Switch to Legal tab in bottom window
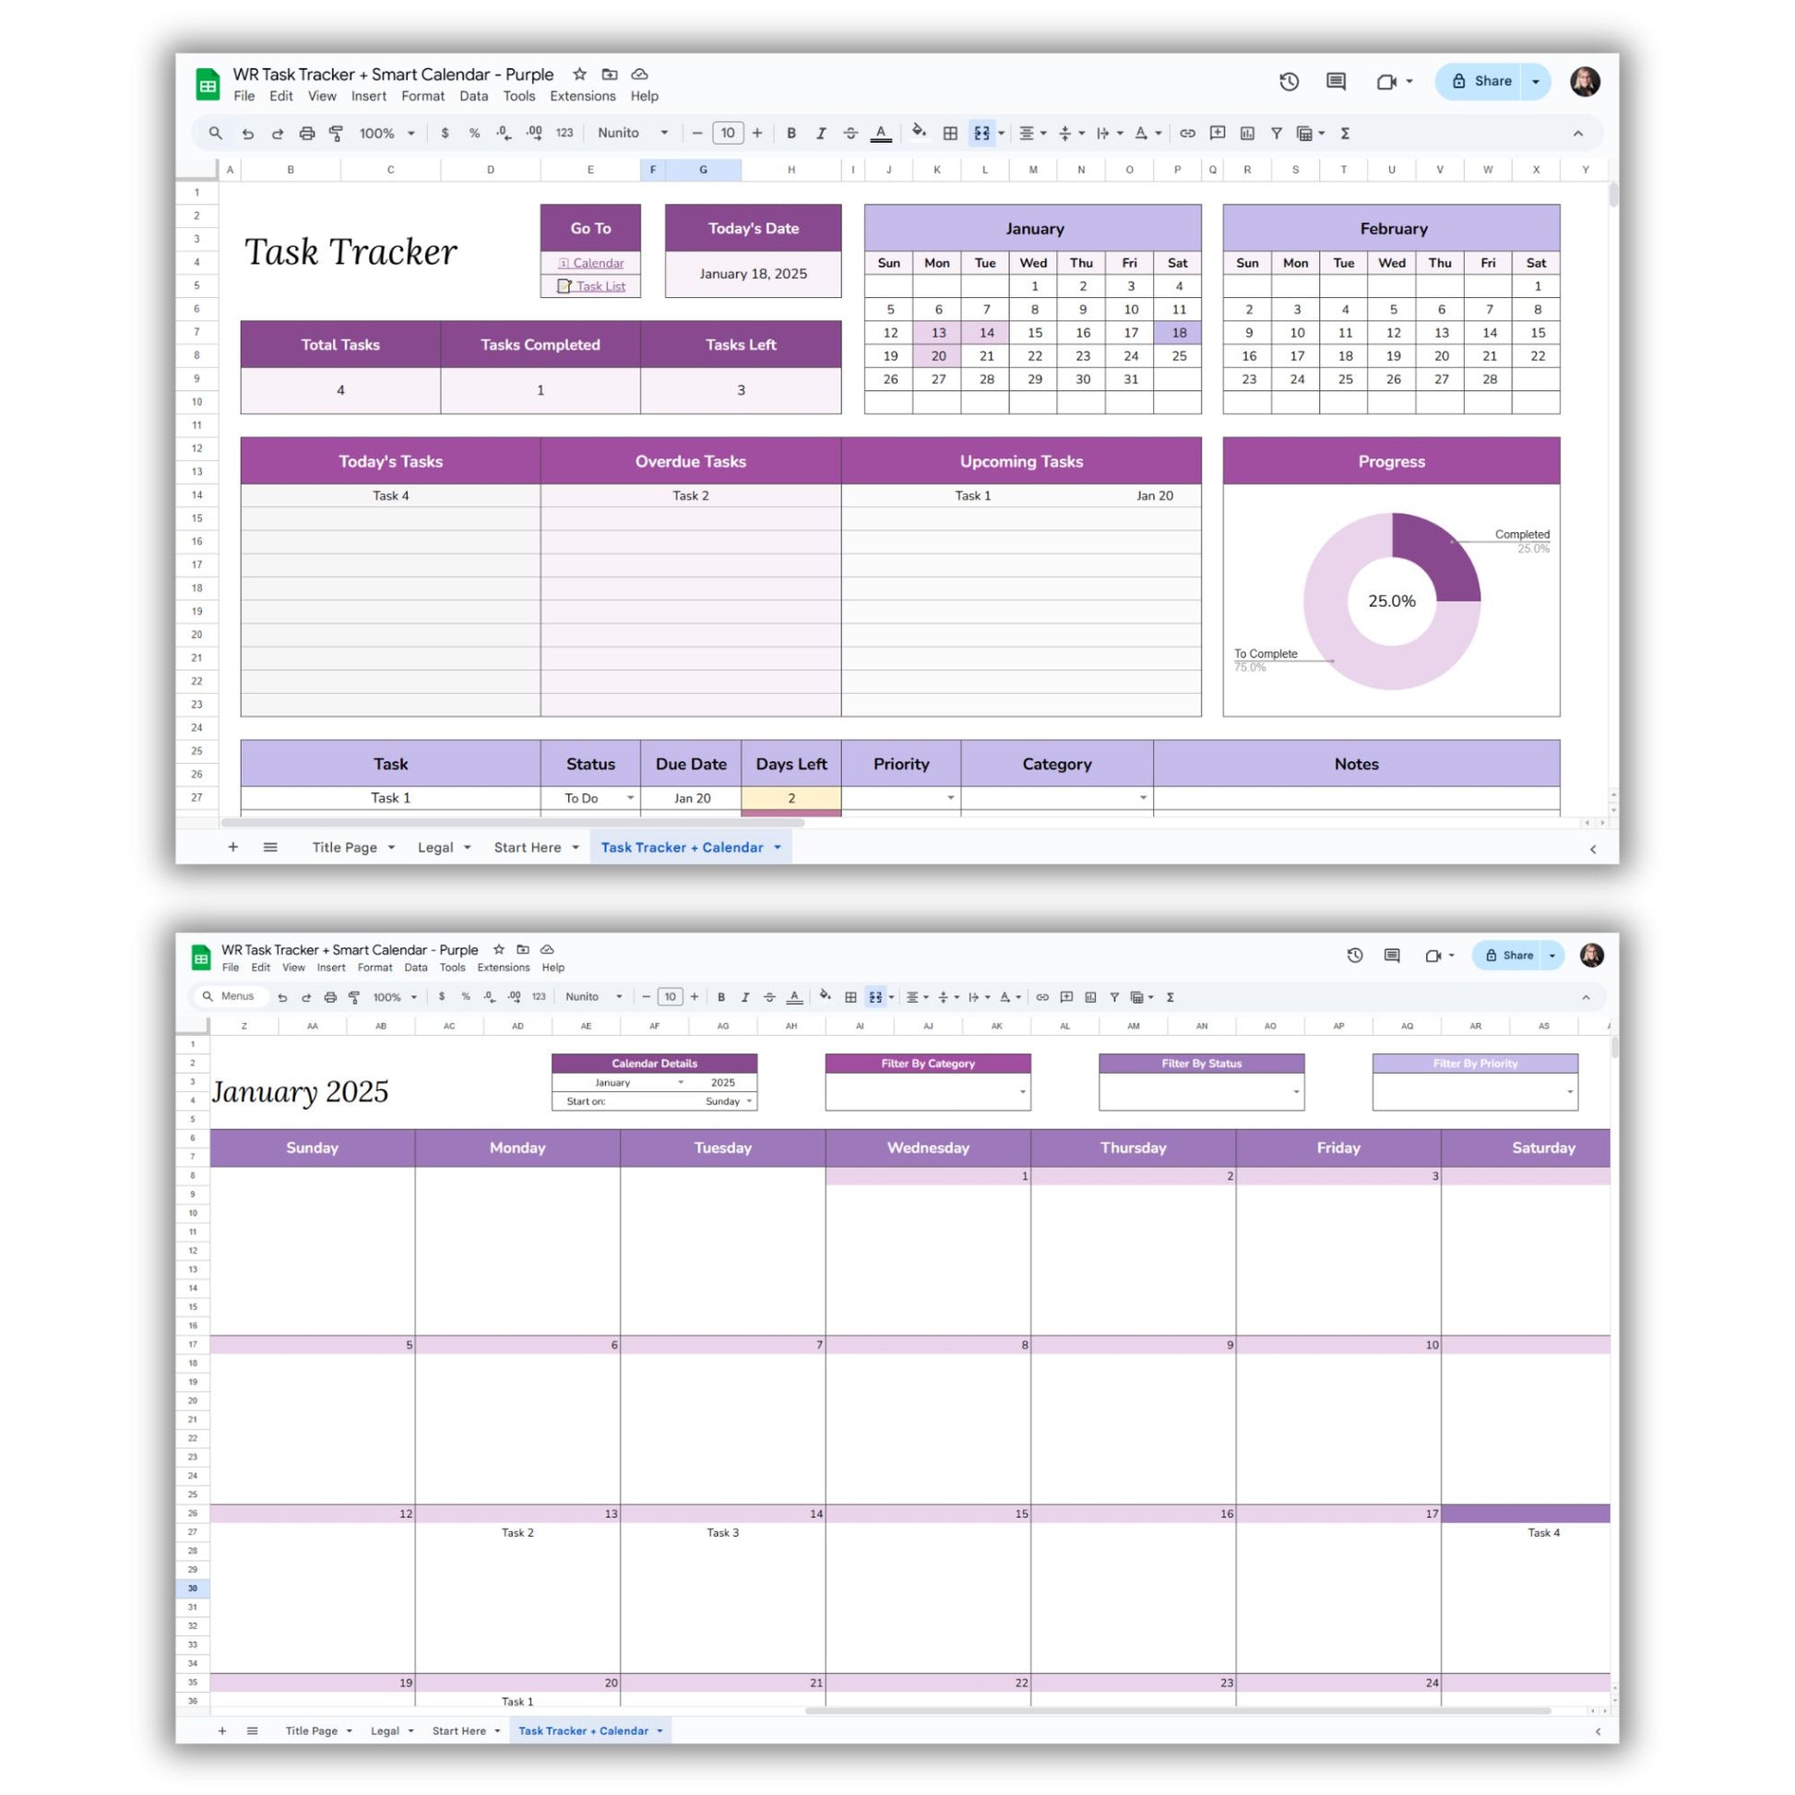1795x1795 pixels. point(385,1730)
